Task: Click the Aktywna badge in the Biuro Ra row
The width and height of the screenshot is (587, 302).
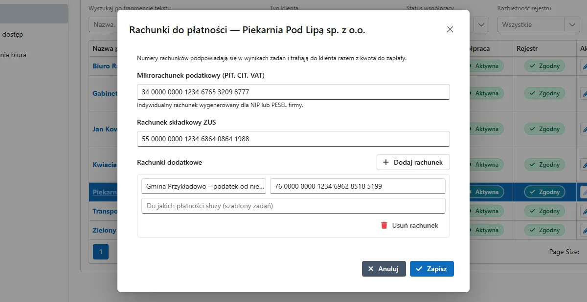Action: click(486, 66)
